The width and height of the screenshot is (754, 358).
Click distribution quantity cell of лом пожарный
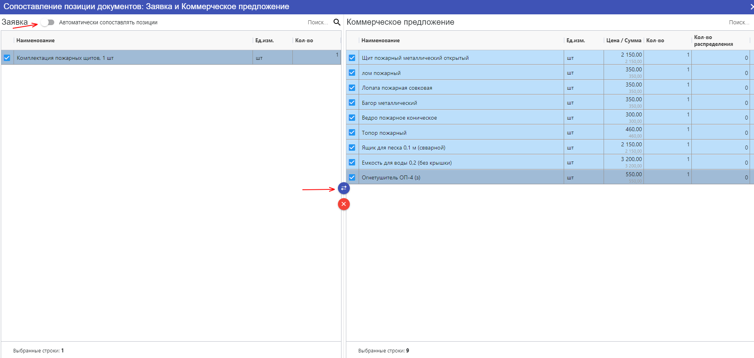[x=720, y=73]
